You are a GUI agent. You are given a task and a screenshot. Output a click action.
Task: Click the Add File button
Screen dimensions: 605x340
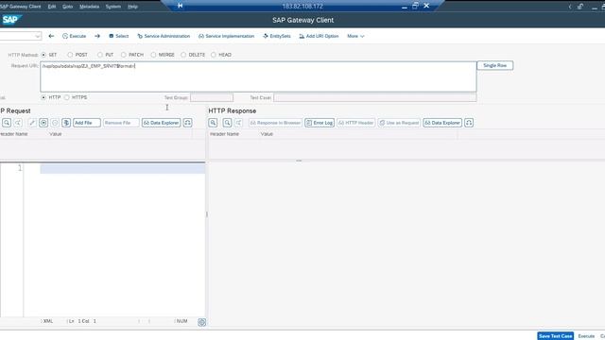[x=87, y=123]
